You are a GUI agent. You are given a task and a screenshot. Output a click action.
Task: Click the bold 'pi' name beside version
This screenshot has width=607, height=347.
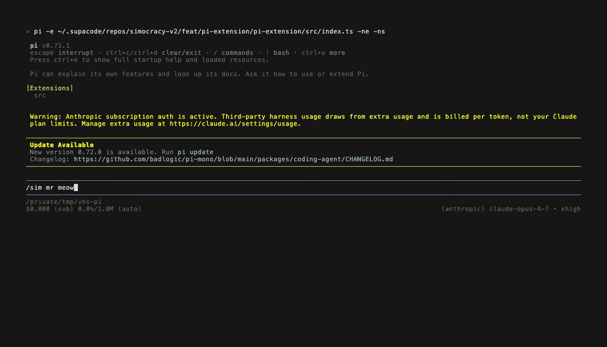tap(34, 46)
